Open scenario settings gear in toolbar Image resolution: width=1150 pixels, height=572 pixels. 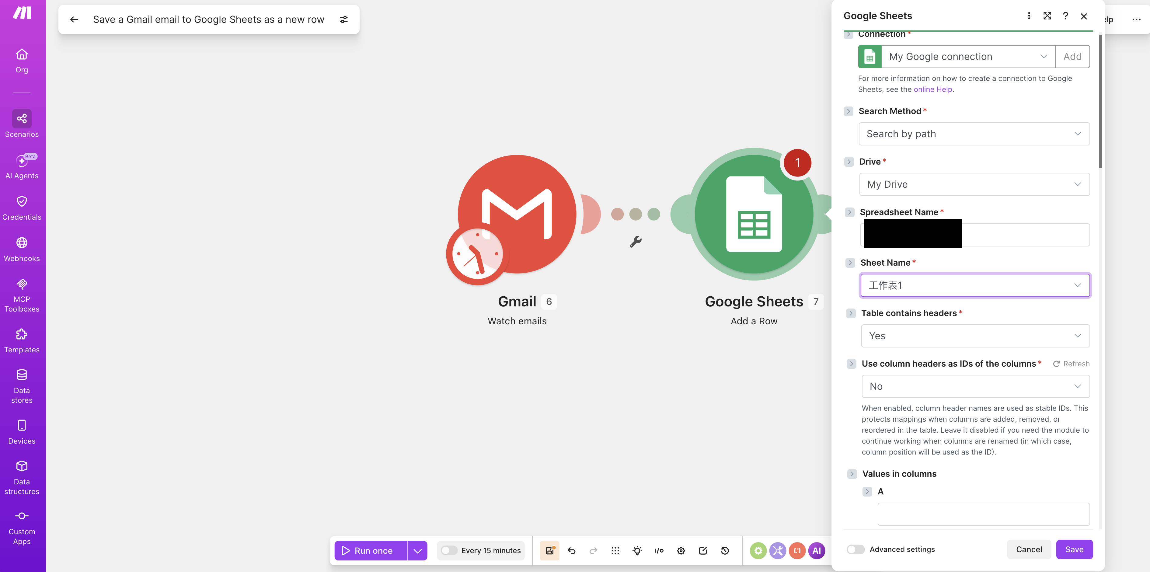(x=681, y=551)
